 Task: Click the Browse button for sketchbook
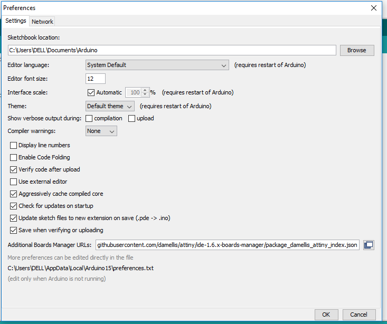click(356, 50)
